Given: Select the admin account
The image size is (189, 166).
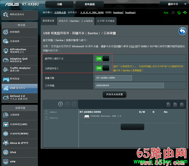Looking at the screenshot, I should 53,112.
